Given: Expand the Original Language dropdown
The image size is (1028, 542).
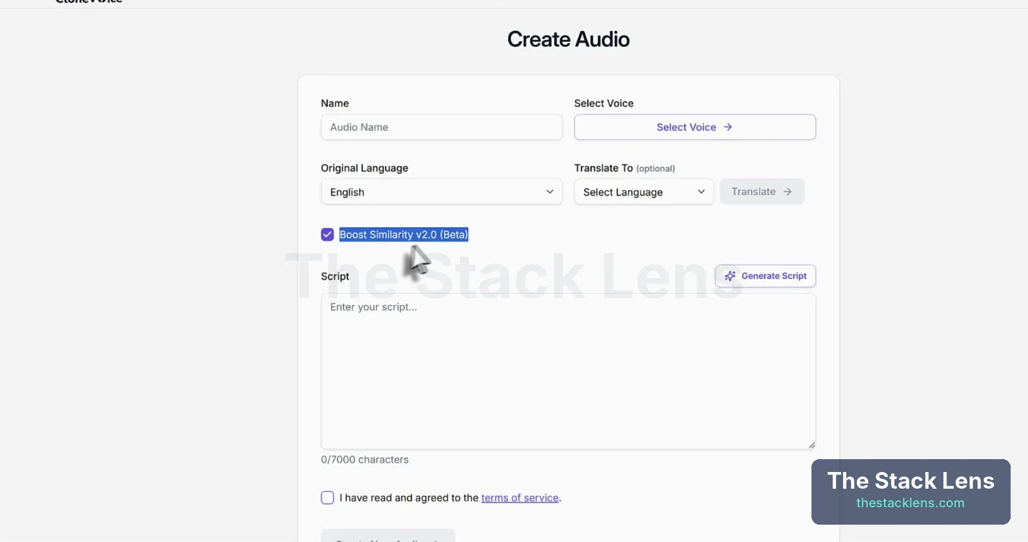Looking at the screenshot, I should click(441, 192).
